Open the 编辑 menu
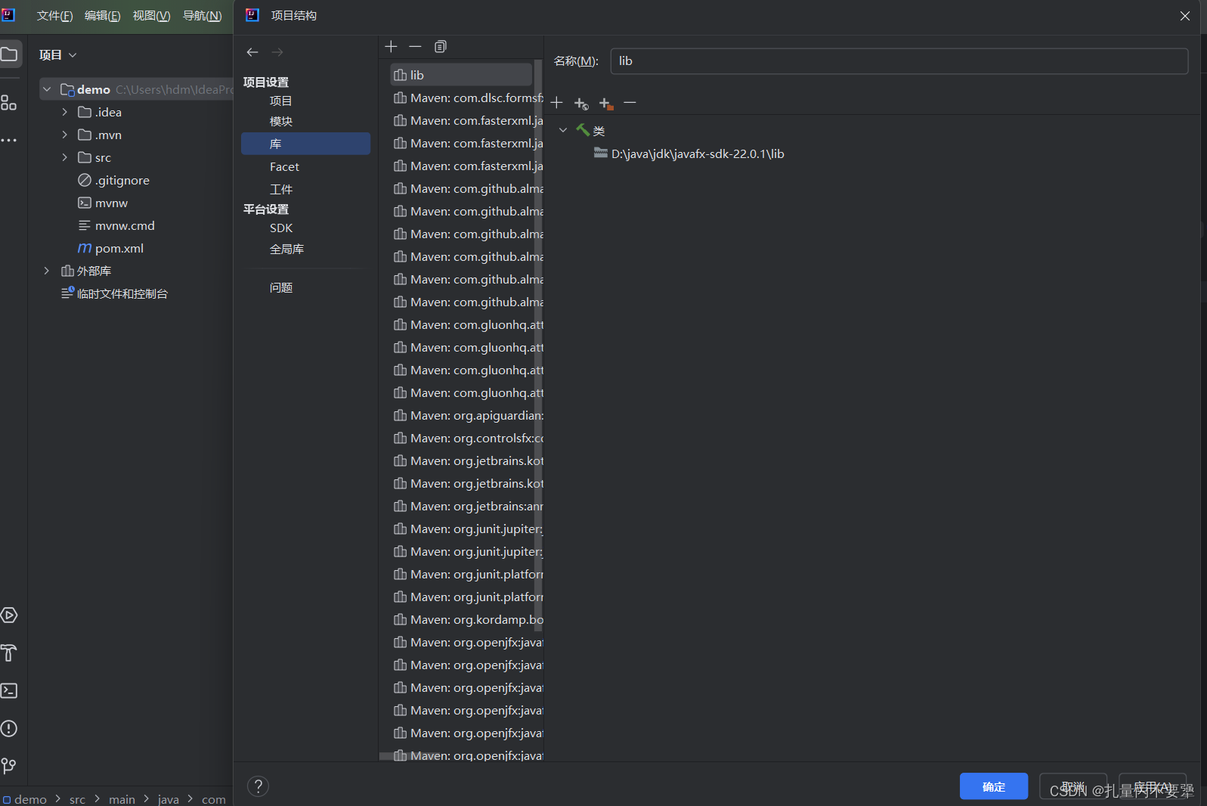The height and width of the screenshot is (806, 1207). click(103, 16)
